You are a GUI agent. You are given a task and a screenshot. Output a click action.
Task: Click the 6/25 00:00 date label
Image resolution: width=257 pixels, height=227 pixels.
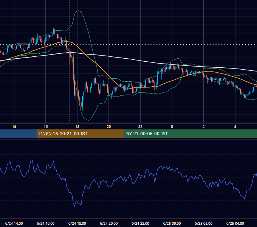point(172,223)
